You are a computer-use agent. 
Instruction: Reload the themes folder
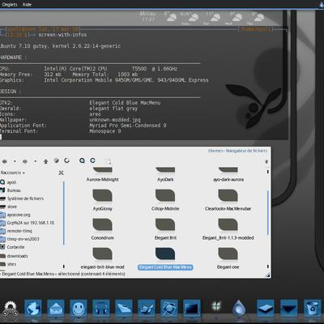66,160
